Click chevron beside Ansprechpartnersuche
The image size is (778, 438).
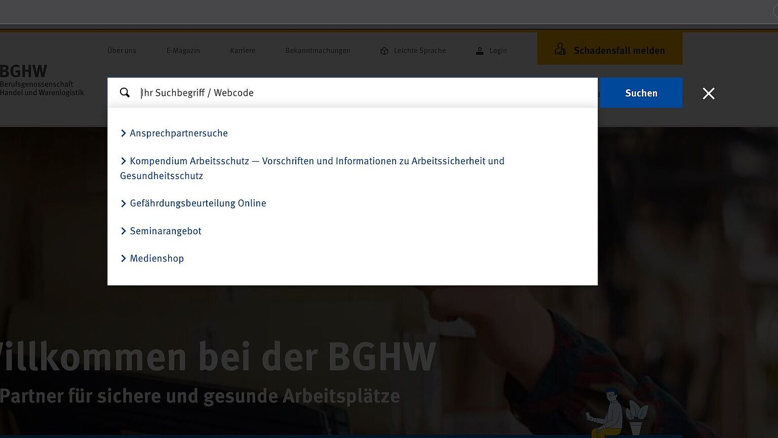click(123, 133)
